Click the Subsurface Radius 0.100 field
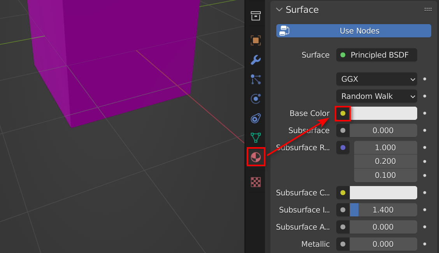Image resolution: width=439 pixels, height=253 pixels. (386, 176)
